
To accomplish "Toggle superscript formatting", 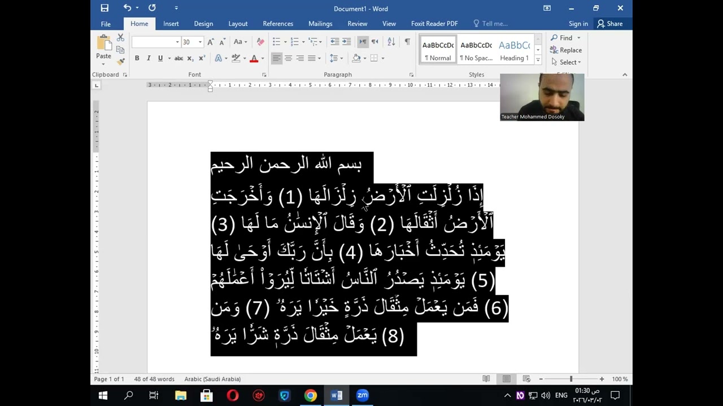I will click(x=202, y=58).
